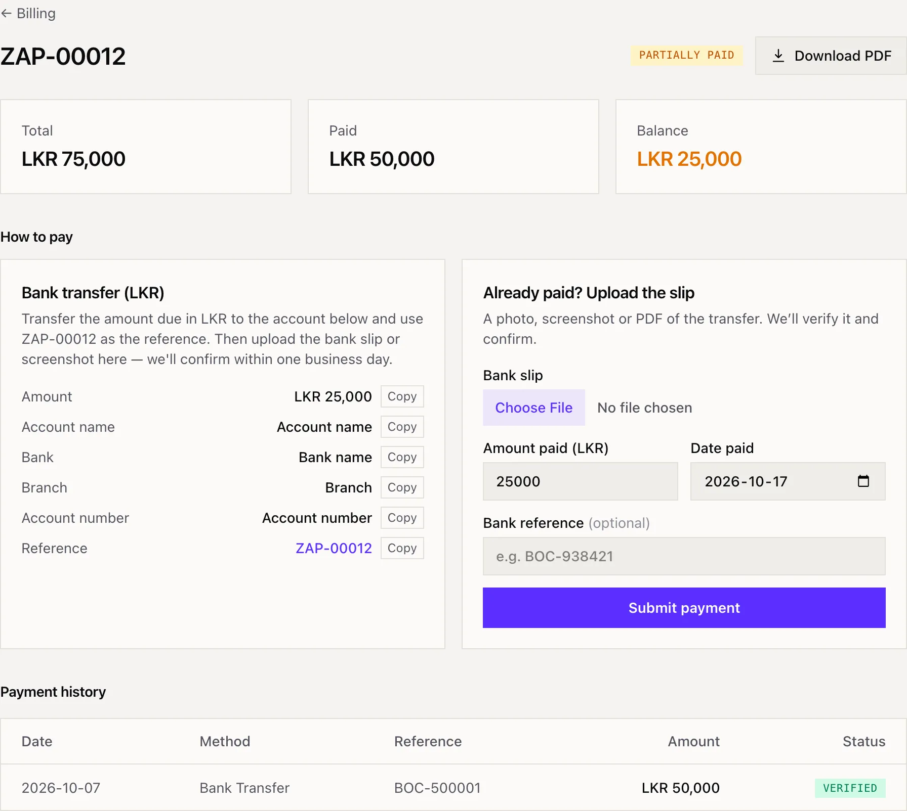Select the Balance LKR 25,000 value
Viewport: 907px width, 811px height.
pyautogui.click(x=689, y=159)
